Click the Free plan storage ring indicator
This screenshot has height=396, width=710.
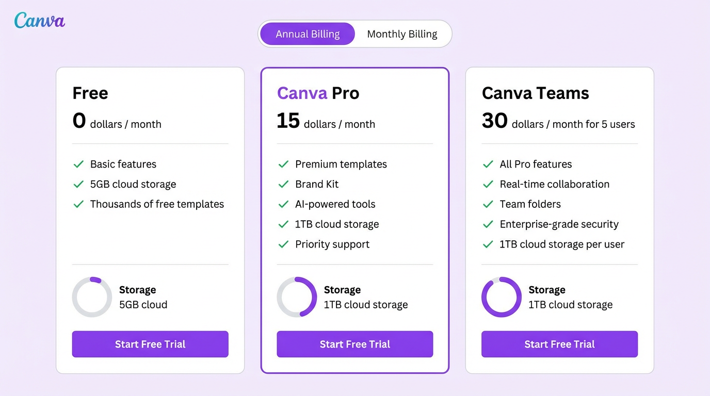(92, 297)
